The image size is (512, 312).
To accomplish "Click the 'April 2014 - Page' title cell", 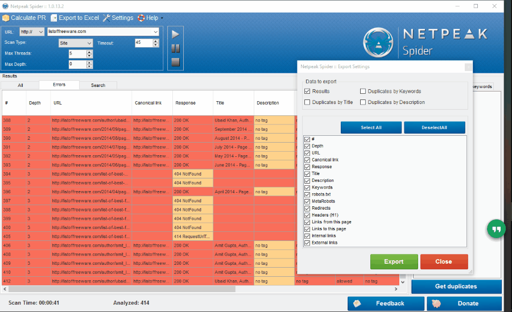I will [x=233, y=192].
